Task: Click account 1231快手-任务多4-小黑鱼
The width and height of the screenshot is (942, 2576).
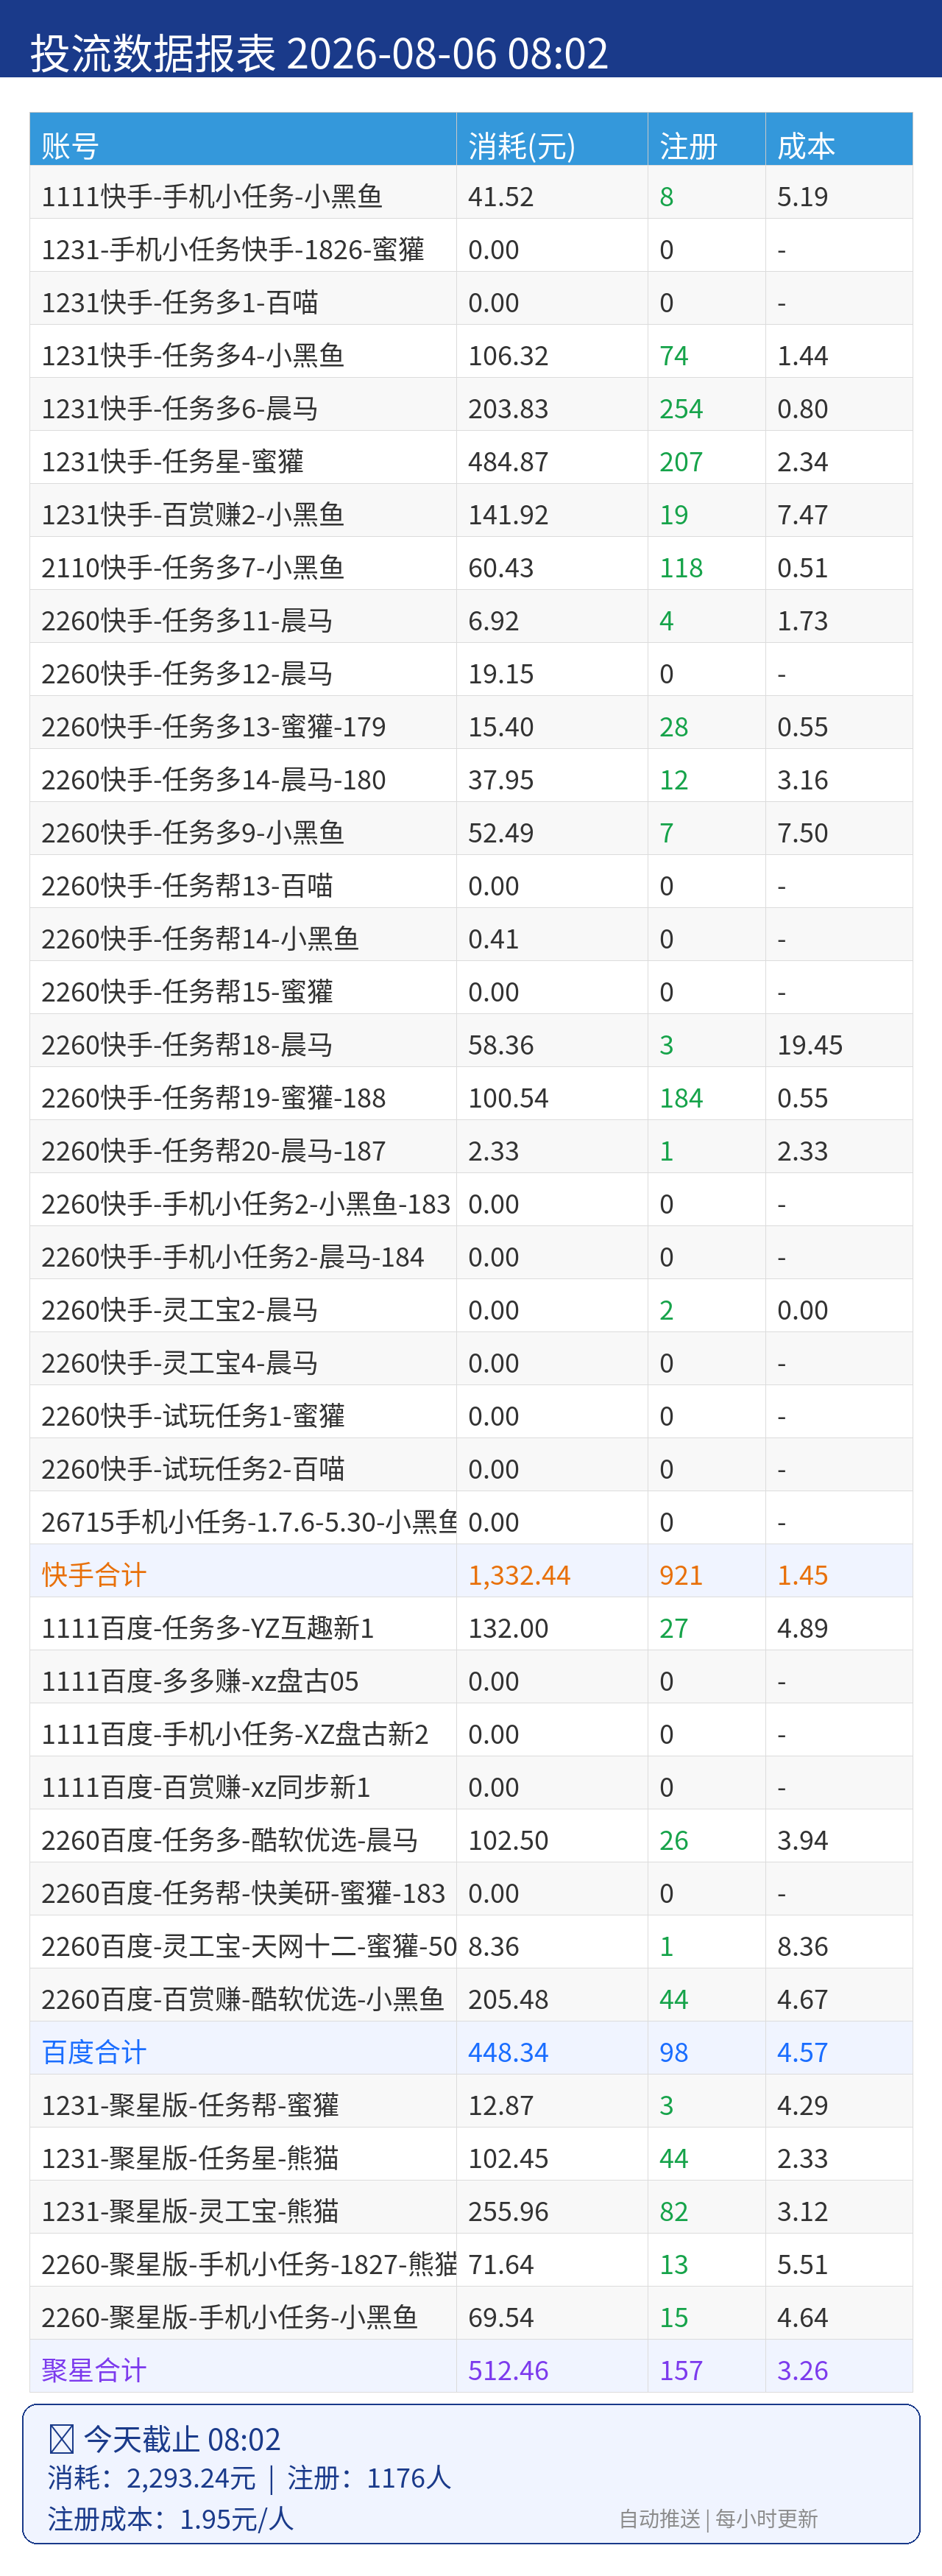Action: point(193,356)
